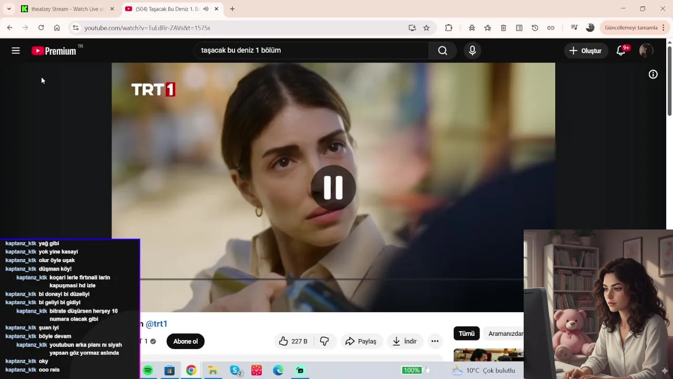Viewport: 673px width, 379px height.
Task: Close the Taşacak Bu Deniz tab
Action: [x=216, y=9]
